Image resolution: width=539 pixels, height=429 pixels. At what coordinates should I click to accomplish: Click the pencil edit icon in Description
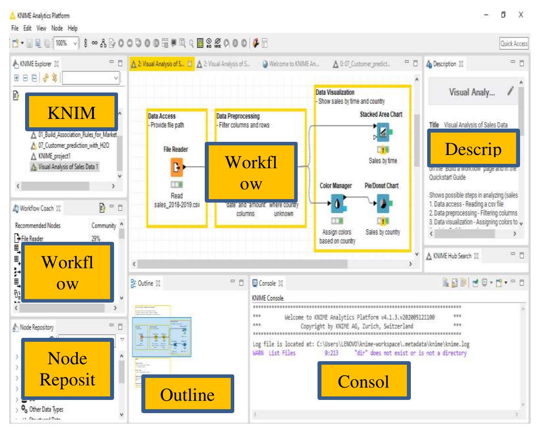510,91
